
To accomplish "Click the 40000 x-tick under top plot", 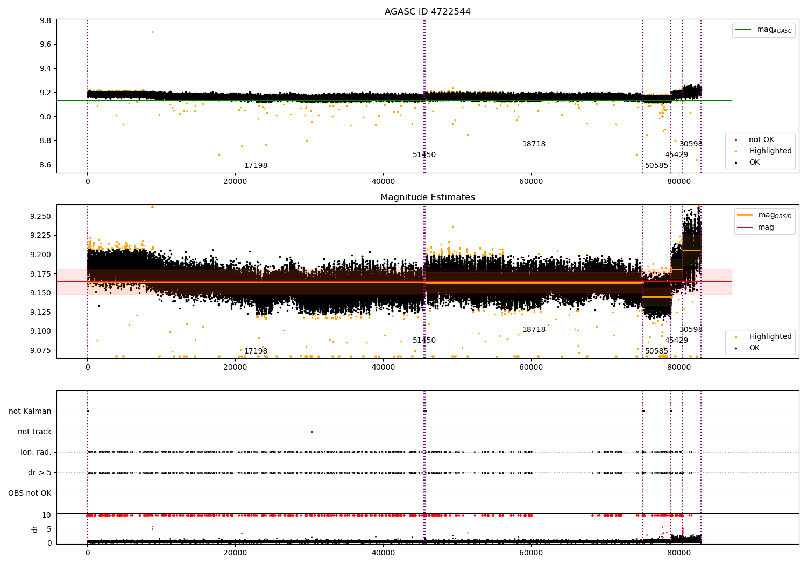I will click(383, 182).
